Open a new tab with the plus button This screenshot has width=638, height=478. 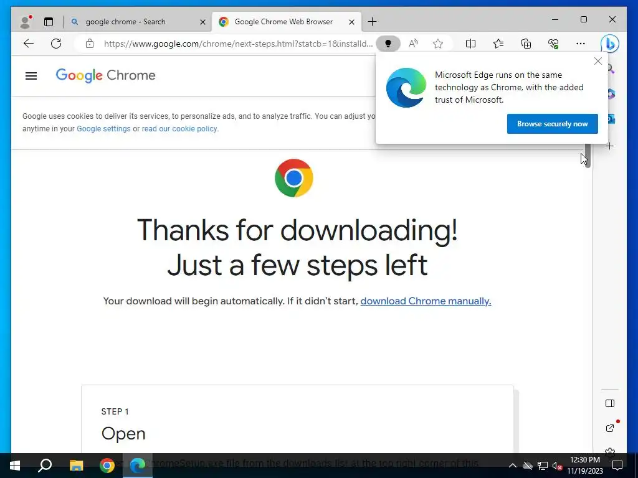[x=372, y=22]
